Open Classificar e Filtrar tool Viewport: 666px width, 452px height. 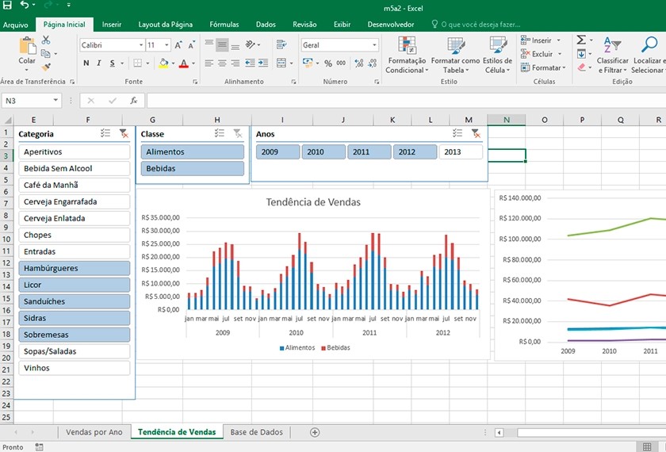pyautogui.click(x=612, y=54)
